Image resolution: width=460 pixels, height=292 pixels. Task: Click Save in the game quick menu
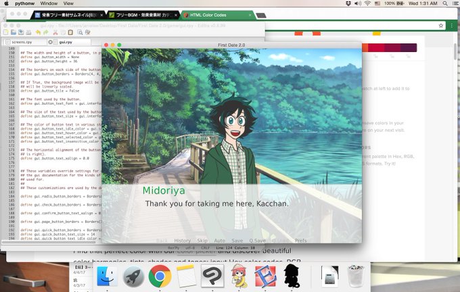[237, 241]
